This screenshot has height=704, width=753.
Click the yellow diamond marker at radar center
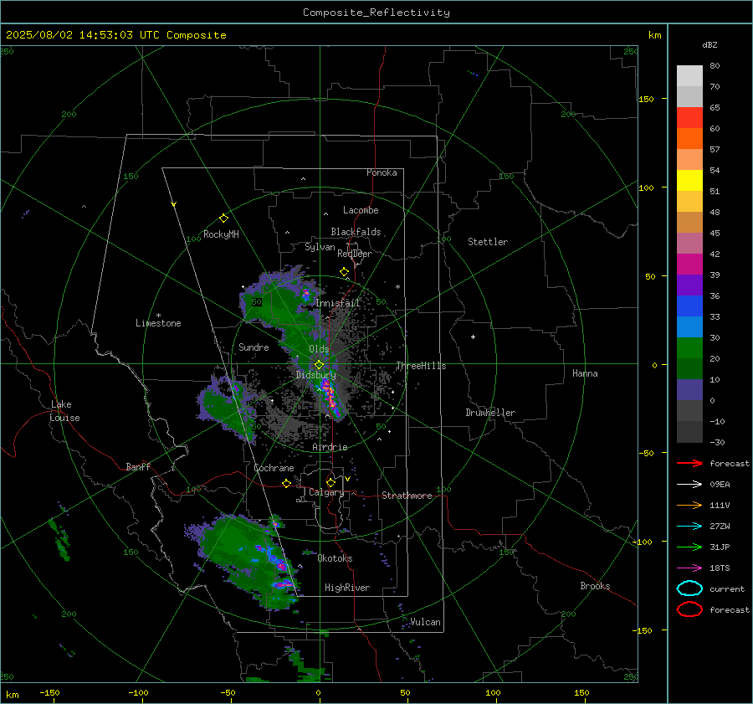pyautogui.click(x=319, y=365)
